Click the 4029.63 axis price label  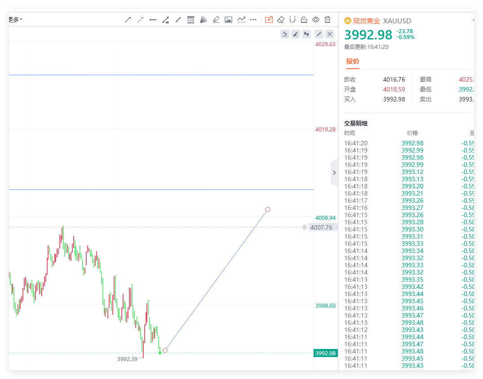[325, 44]
